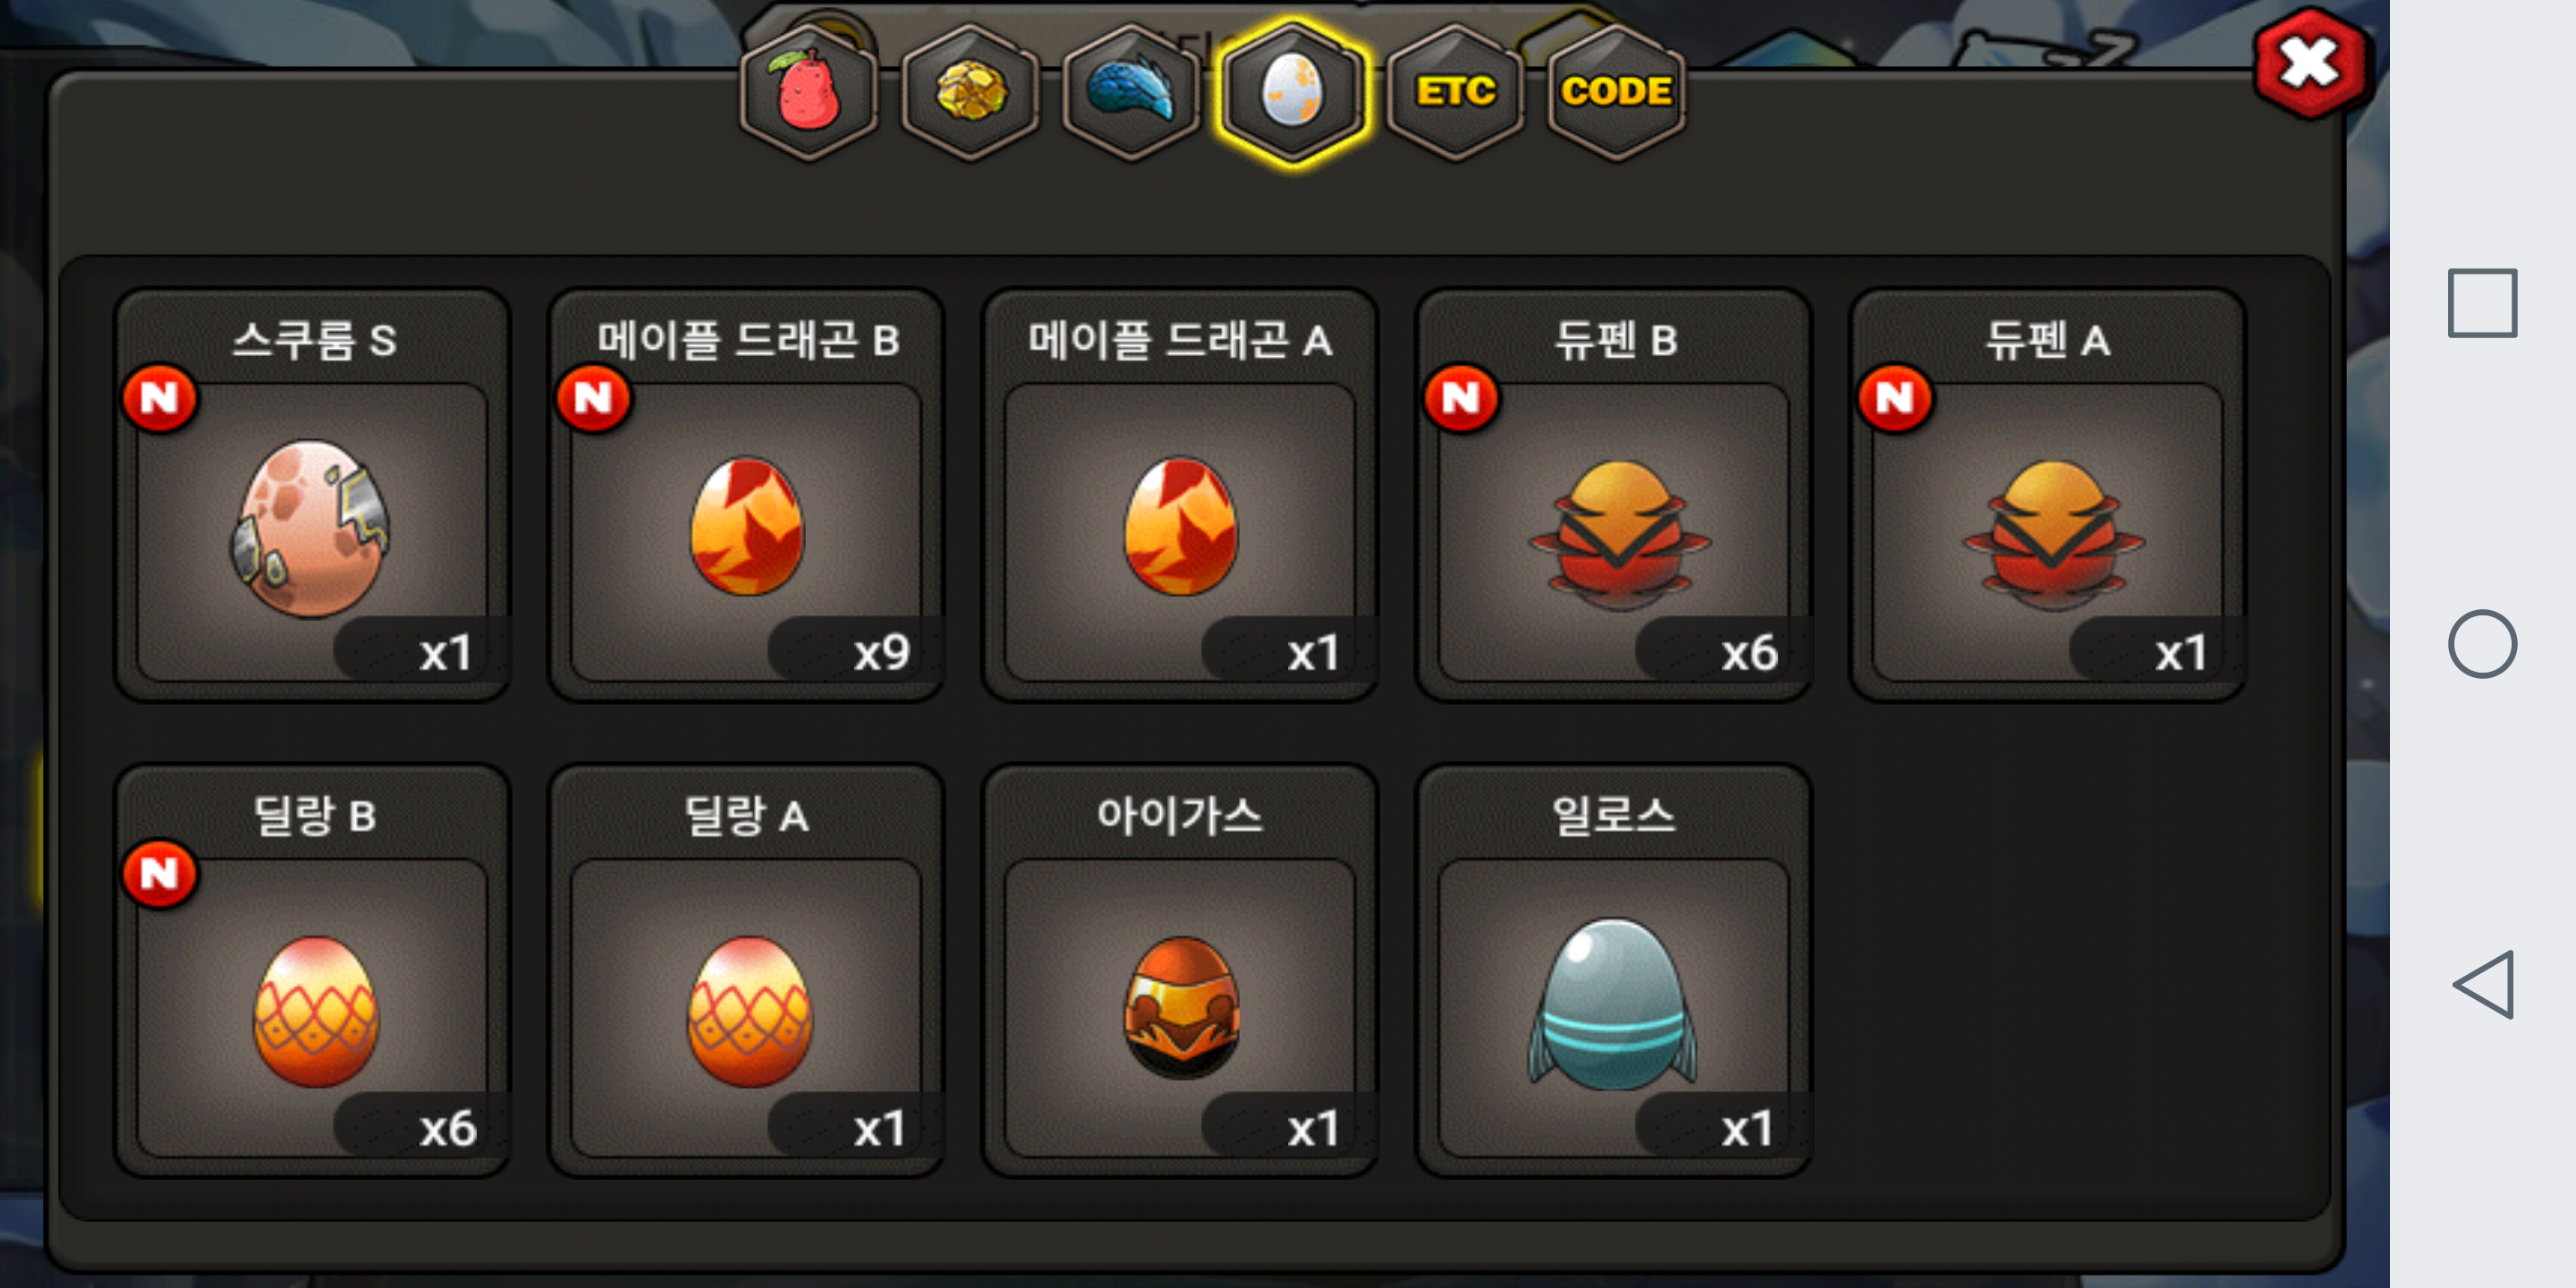Select the 아이가스 egg
The height and width of the screenshot is (1288, 2576).
1181,970
